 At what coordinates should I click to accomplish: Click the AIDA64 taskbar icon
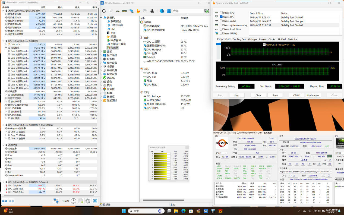click(x=206, y=211)
